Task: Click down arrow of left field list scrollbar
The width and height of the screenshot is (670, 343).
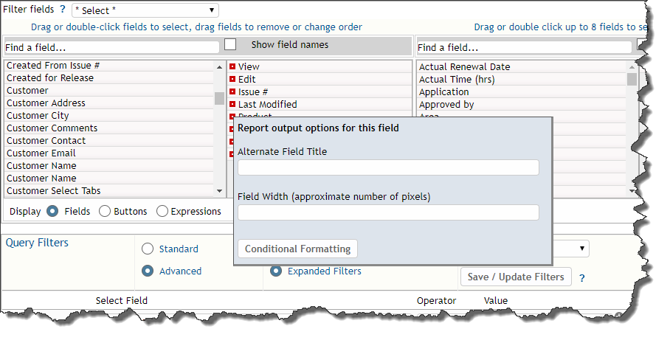Action: [x=219, y=191]
